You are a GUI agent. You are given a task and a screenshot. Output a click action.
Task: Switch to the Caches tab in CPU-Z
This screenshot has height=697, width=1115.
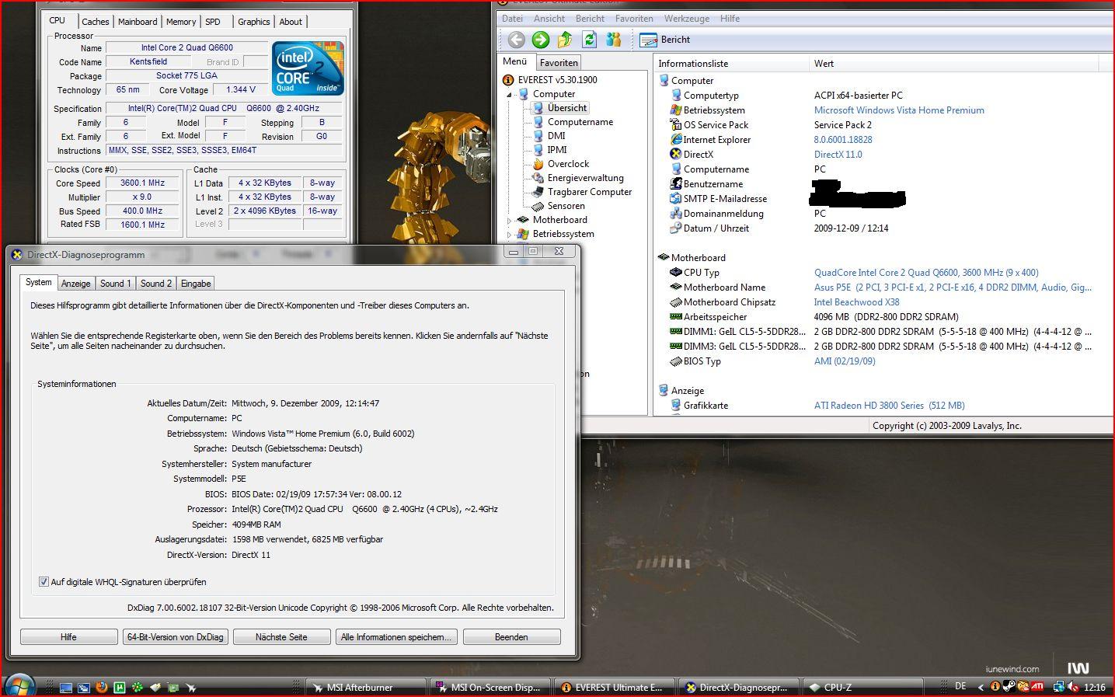96,22
